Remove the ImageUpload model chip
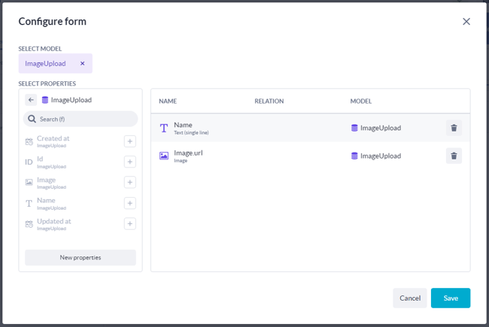 pyautogui.click(x=82, y=64)
